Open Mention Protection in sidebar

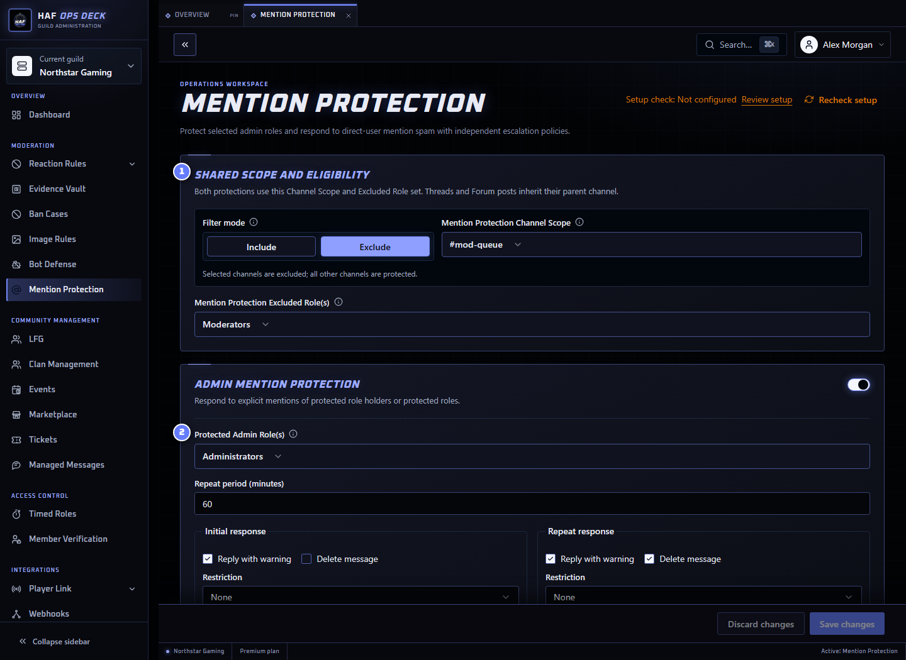pyautogui.click(x=74, y=290)
